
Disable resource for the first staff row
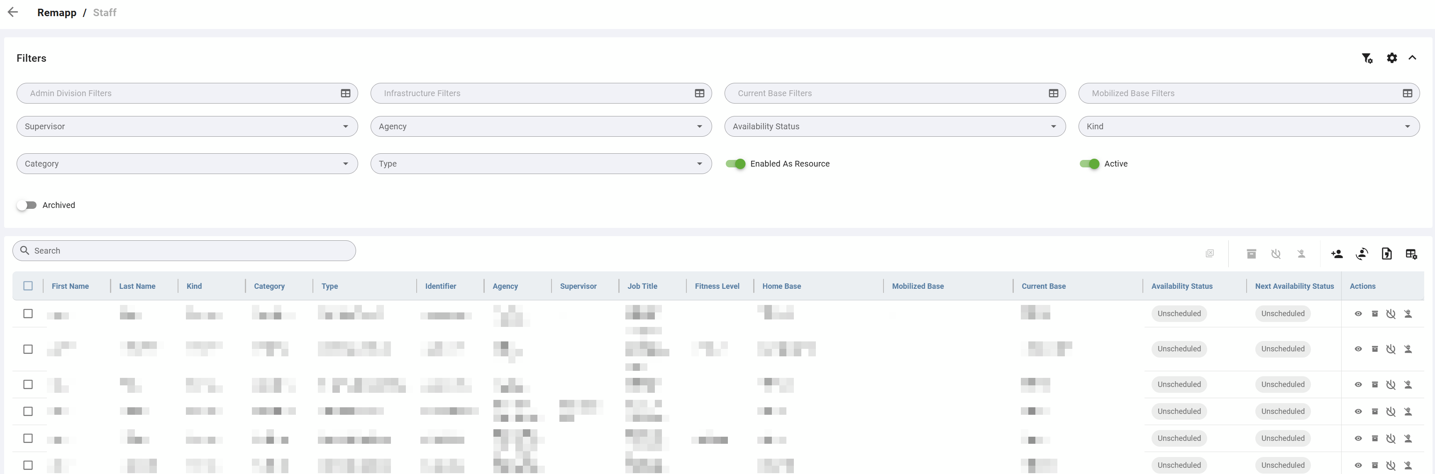pos(1408,314)
